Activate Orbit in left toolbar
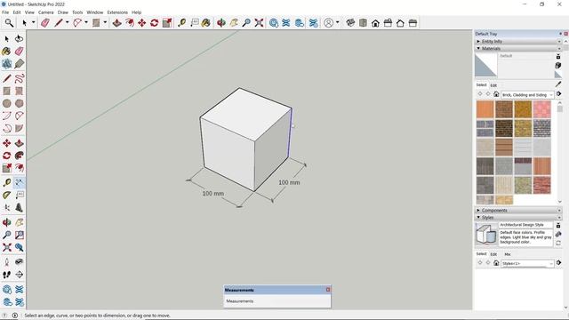Viewport: 569px width, 320px height. 6,222
